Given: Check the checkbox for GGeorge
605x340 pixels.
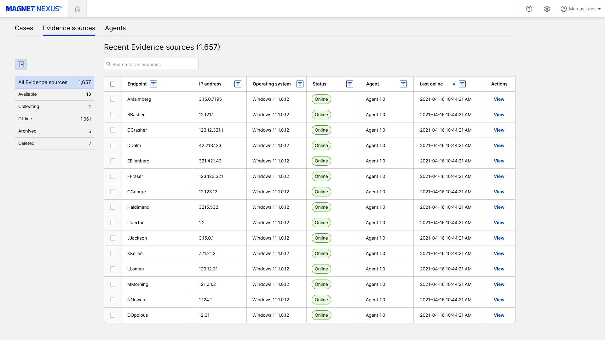Looking at the screenshot, I should 113,191.
